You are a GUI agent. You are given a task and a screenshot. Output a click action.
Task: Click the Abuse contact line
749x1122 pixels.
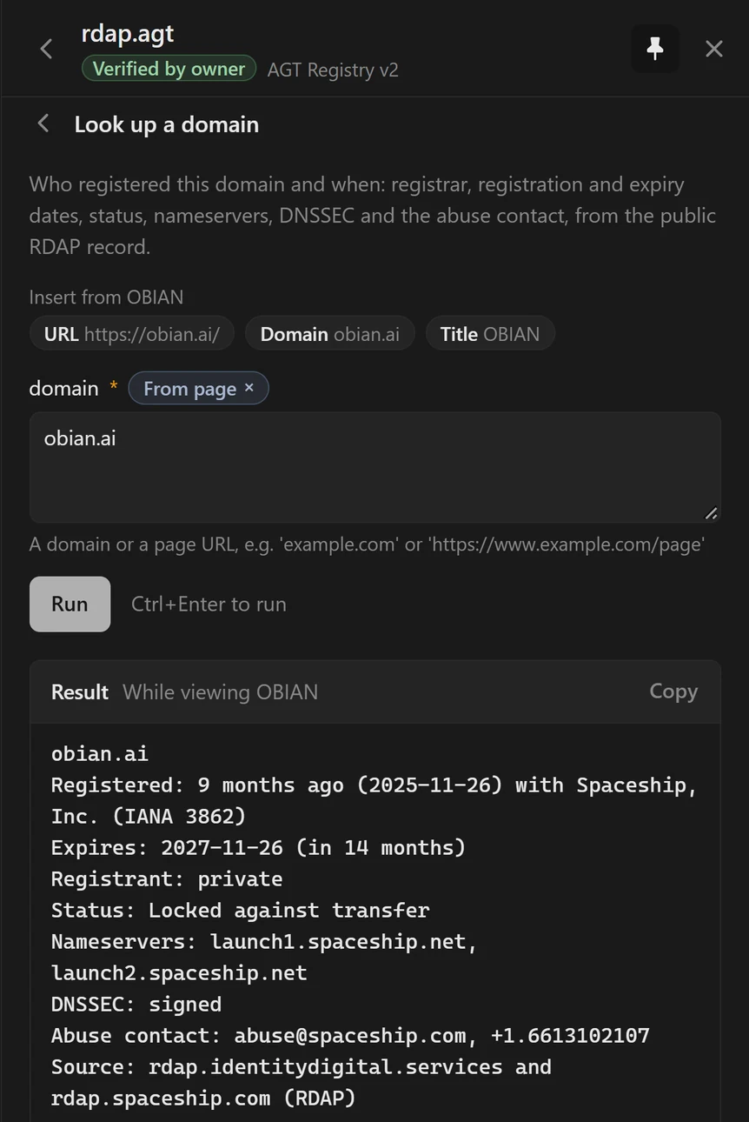click(350, 1035)
